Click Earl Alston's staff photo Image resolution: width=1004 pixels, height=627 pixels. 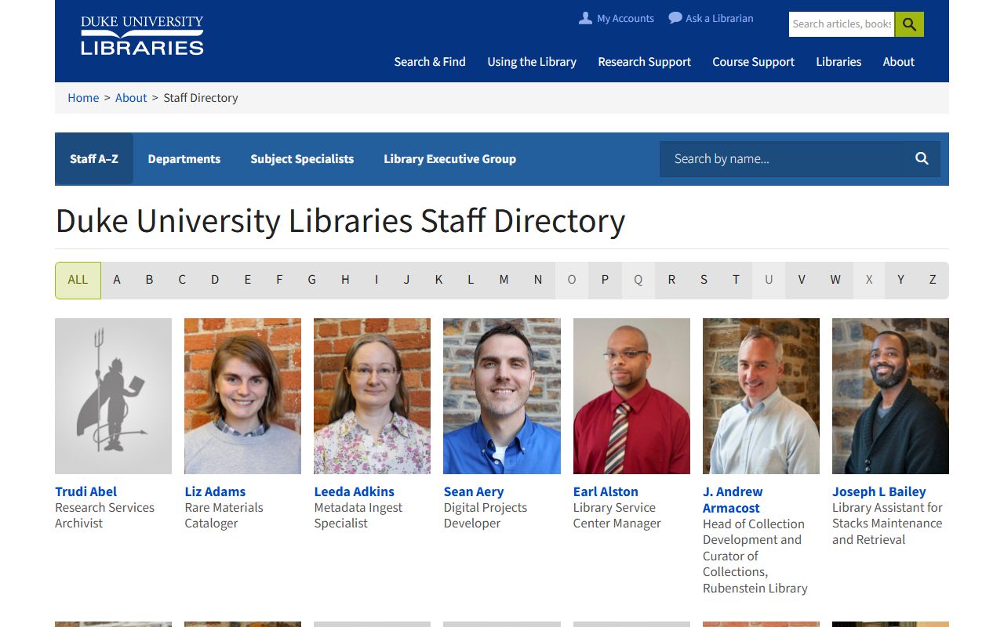click(x=631, y=396)
